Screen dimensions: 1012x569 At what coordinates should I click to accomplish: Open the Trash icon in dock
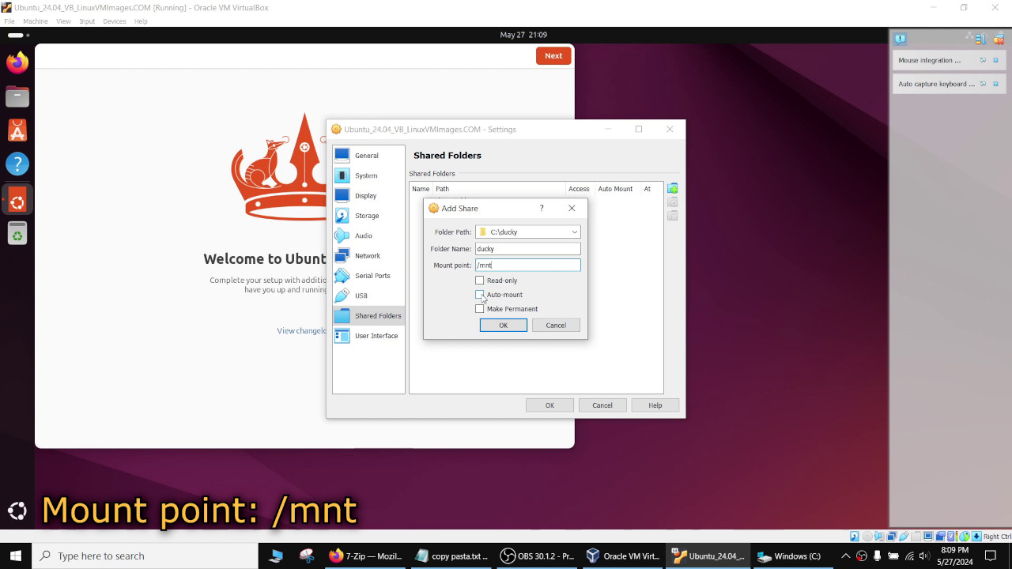[x=17, y=233]
